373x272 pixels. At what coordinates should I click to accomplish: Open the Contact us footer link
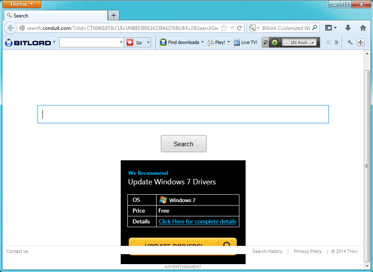point(17,251)
